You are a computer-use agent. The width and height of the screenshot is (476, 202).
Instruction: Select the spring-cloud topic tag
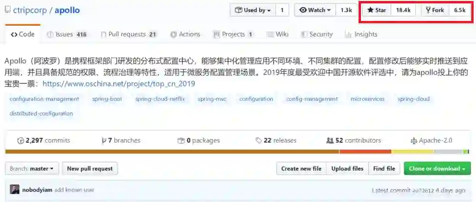[x=413, y=99]
